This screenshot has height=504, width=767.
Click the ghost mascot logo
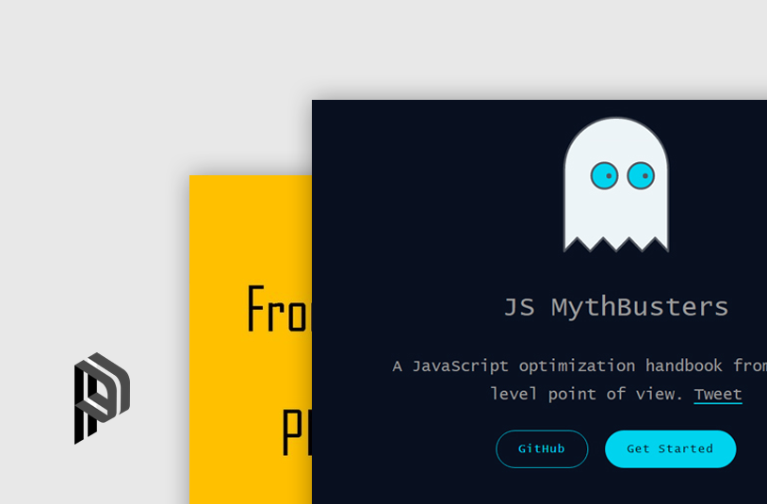pos(616,185)
